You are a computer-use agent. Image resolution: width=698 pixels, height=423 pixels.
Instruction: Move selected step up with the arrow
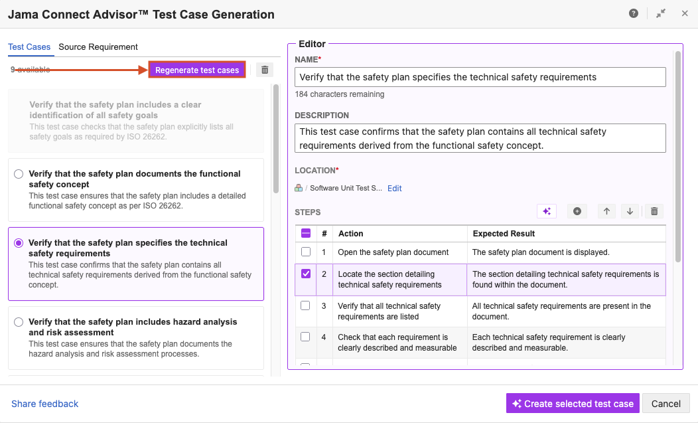click(x=606, y=211)
